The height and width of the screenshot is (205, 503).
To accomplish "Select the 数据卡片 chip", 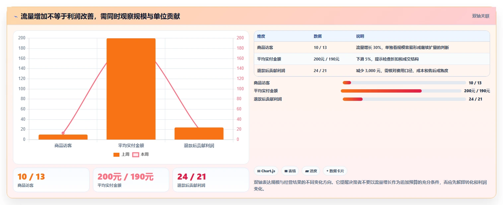I will pos(335,171).
